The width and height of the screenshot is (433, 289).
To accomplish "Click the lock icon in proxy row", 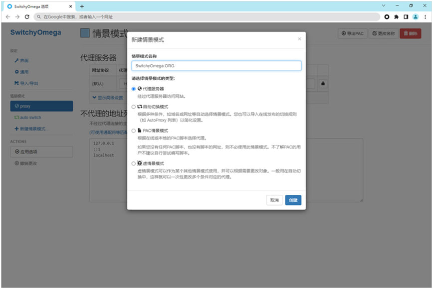I will click(x=323, y=84).
